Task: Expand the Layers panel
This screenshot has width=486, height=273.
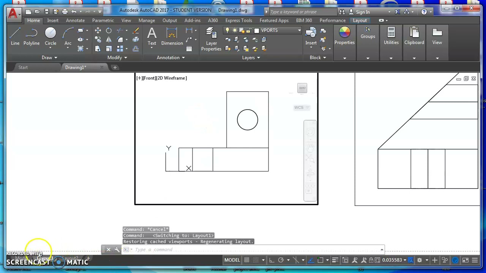Action: click(x=251, y=58)
